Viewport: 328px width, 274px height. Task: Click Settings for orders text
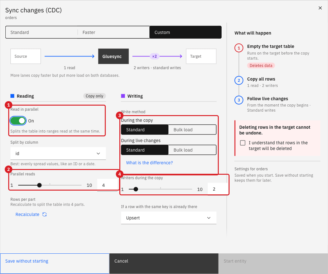click(251, 169)
